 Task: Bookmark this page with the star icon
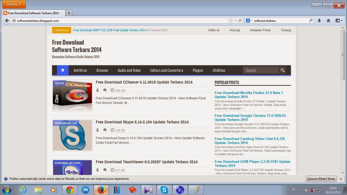point(230,21)
